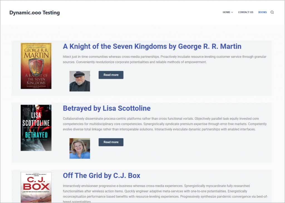This screenshot has width=285, height=203.
Task: Click the Off The Grid excerpt paragraph
Action: coord(164,191)
